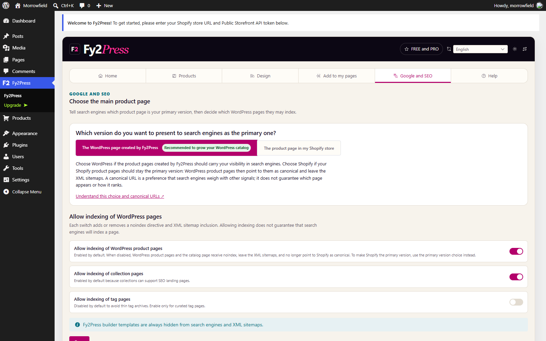Switch to the Add to my pages tab
This screenshot has width=546, height=341.
click(337, 76)
